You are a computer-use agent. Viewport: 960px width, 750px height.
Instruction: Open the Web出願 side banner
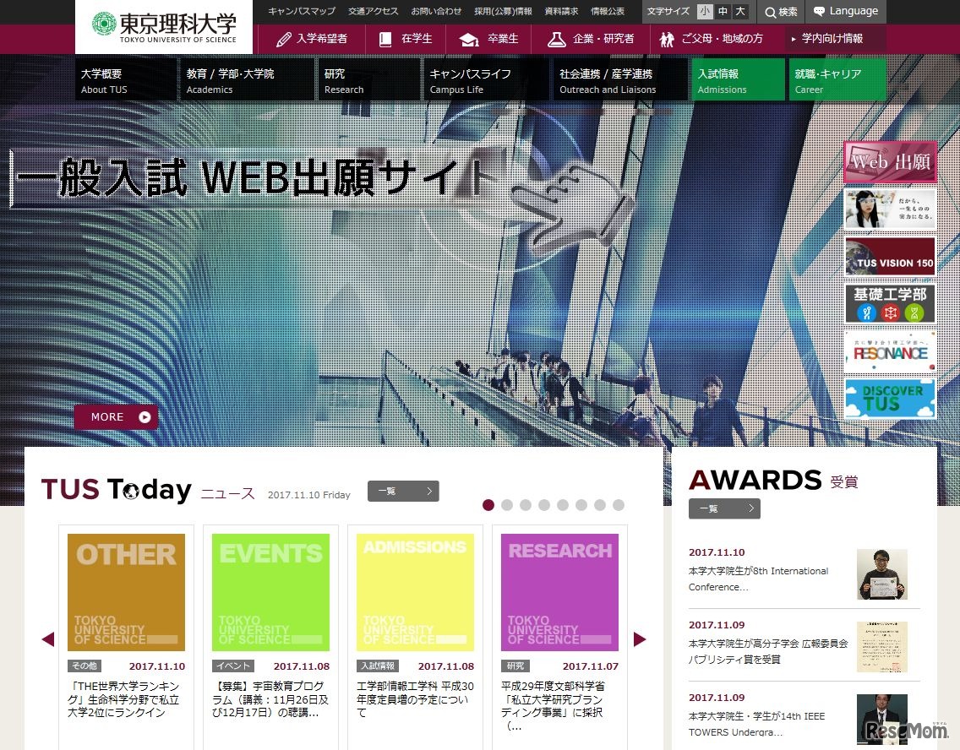tap(890, 162)
